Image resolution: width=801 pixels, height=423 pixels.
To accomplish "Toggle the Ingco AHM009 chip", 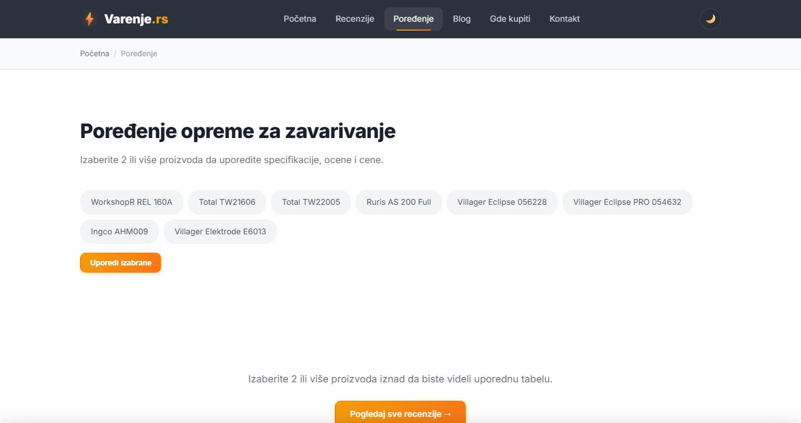I will click(x=120, y=232).
